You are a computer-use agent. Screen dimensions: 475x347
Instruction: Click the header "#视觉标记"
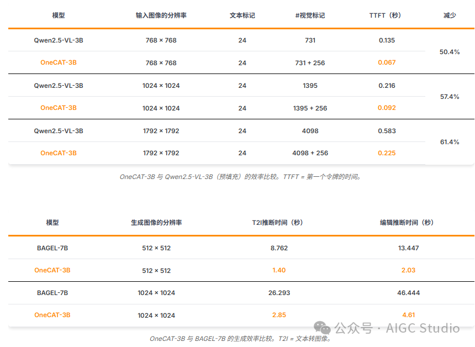(x=310, y=15)
